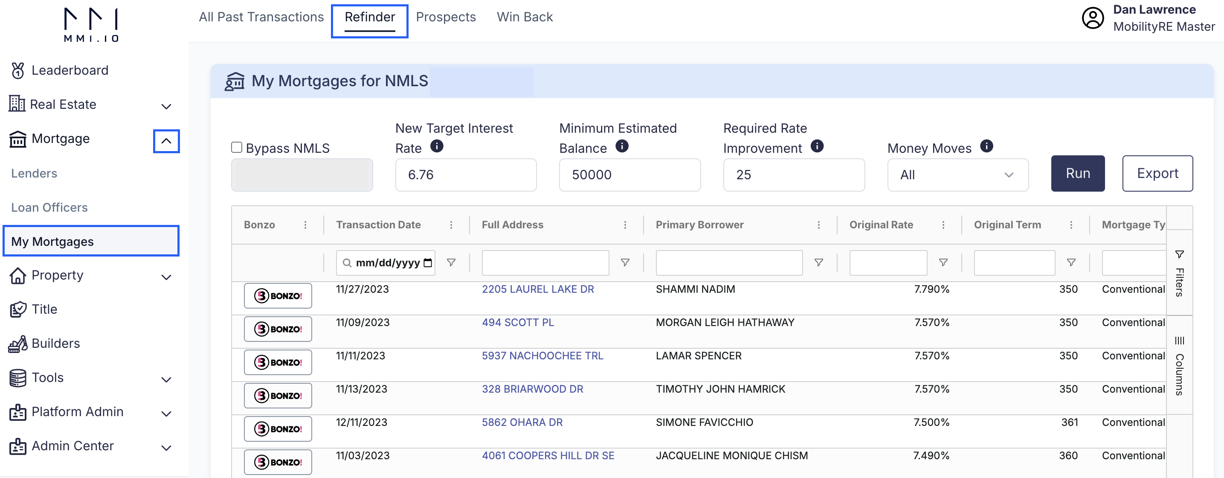Click info icon beside Minimum Estimated Balance

(621, 146)
